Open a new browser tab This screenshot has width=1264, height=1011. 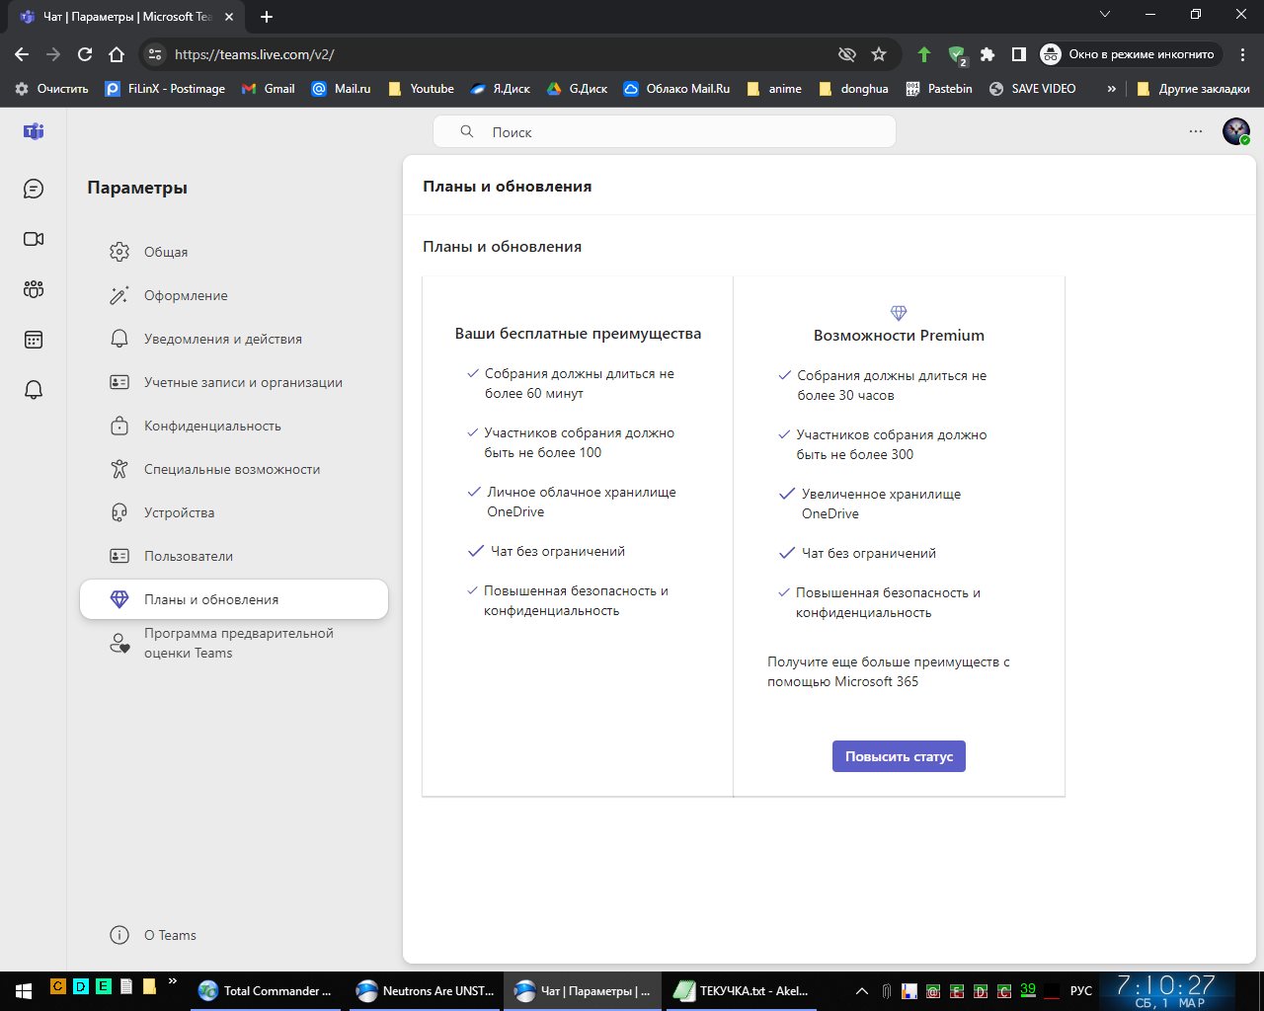click(267, 17)
